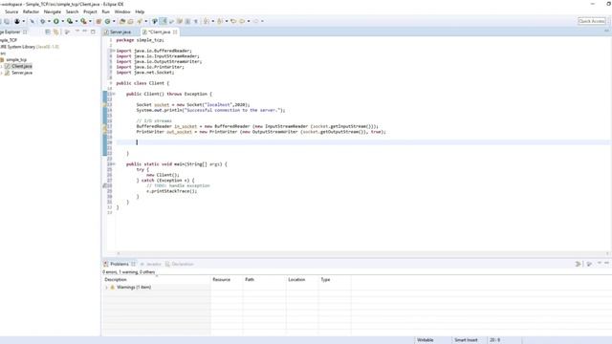This screenshot has height=344, width=612.
Task: Click the New Java Class green C icon
Action: coord(107,21)
